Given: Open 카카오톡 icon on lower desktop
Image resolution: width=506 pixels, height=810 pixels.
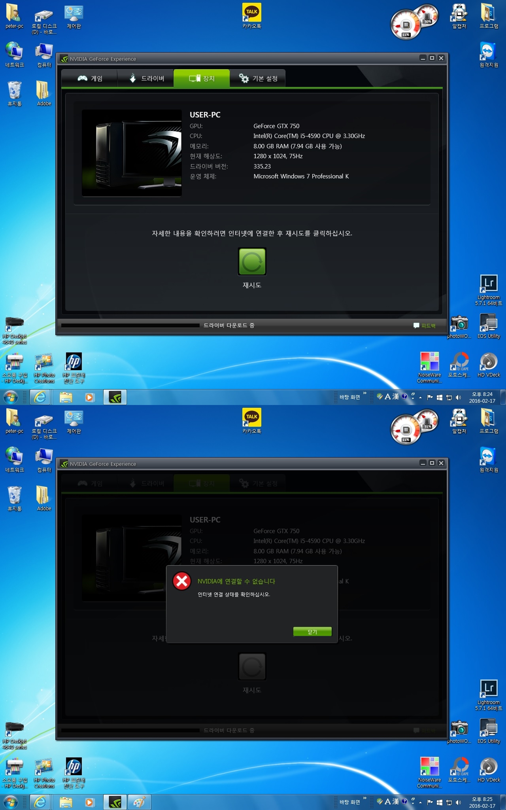Looking at the screenshot, I should point(252,421).
